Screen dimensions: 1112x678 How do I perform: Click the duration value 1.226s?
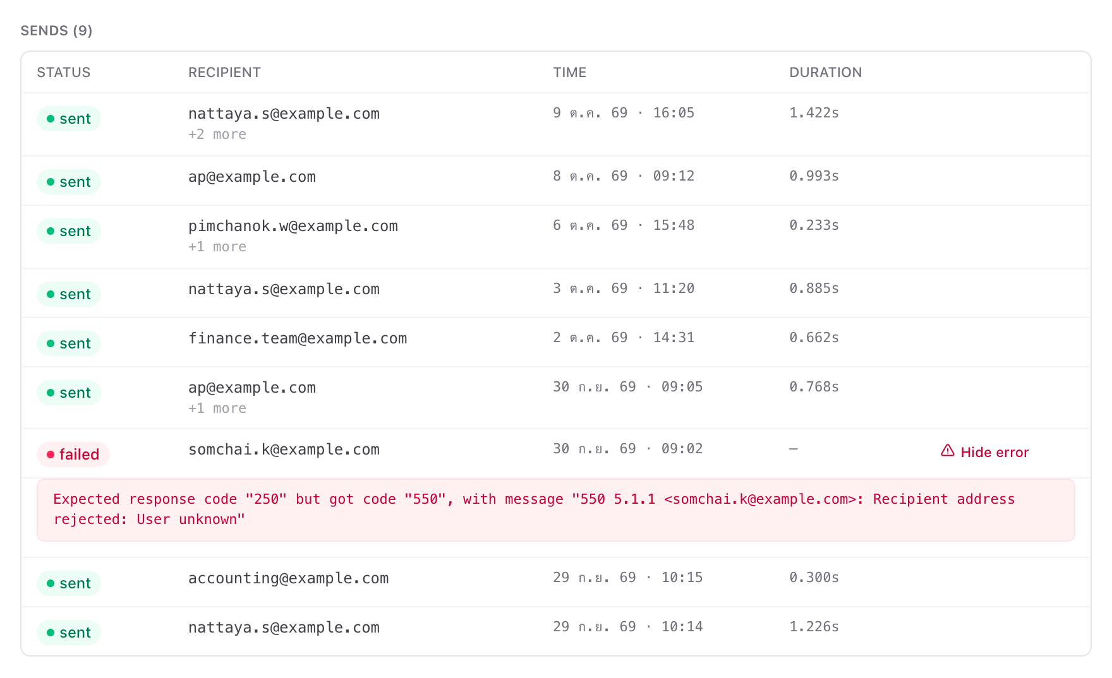(x=814, y=627)
